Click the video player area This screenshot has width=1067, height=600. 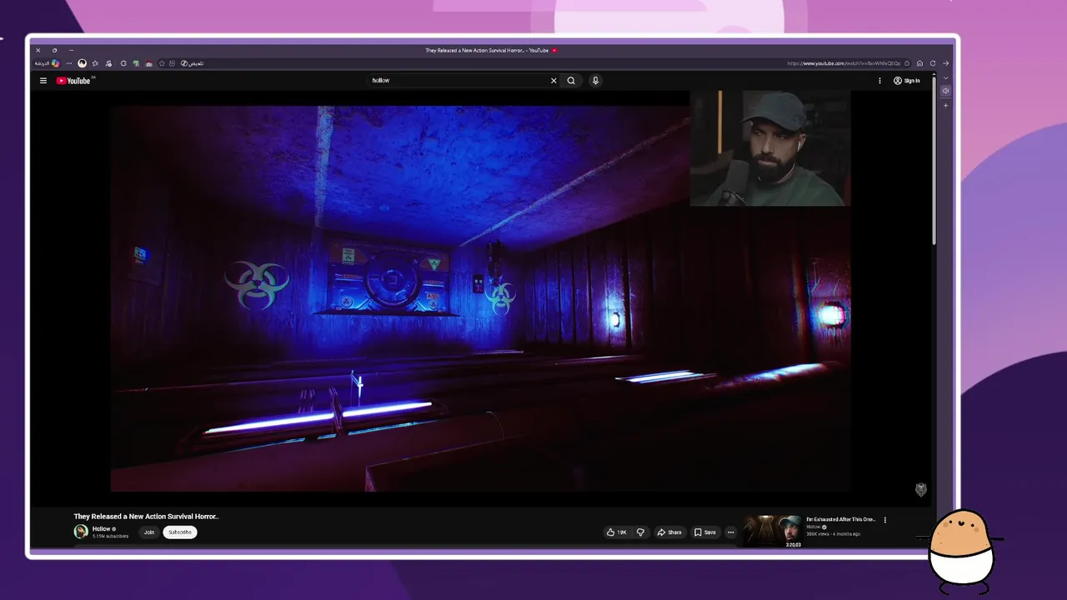(x=481, y=298)
